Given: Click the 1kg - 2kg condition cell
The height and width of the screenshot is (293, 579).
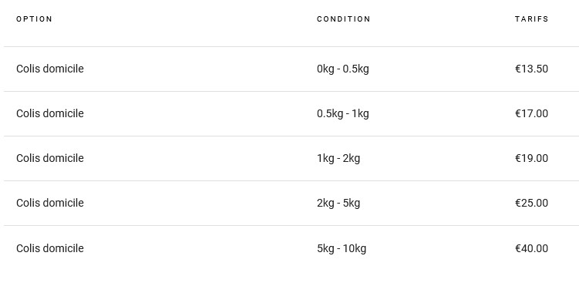Looking at the screenshot, I should tap(338, 159).
